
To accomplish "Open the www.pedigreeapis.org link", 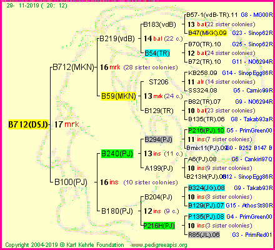I will [x=159, y=245].
